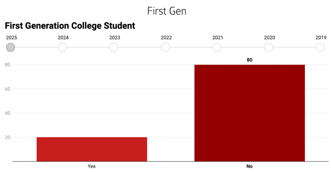Jump to the 2019 circle marker
Screen dimensions: 331x172
tap(320, 48)
